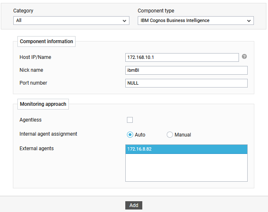Open the Component type dropdown
Image resolution: width=268 pixels, height=212 pixels.
pos(196,20)
